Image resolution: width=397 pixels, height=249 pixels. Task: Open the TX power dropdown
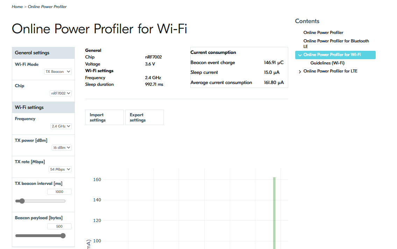click(x=62, y=147)
